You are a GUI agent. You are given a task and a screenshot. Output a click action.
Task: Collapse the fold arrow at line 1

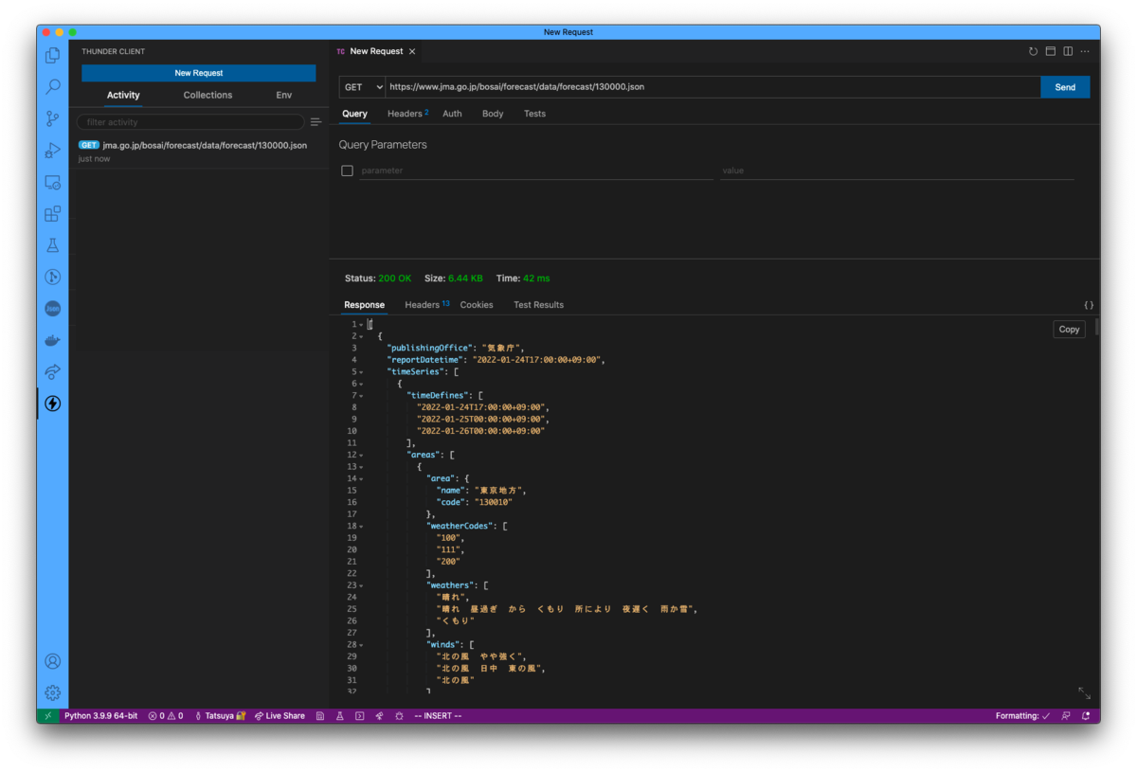[x=361, y=325]
